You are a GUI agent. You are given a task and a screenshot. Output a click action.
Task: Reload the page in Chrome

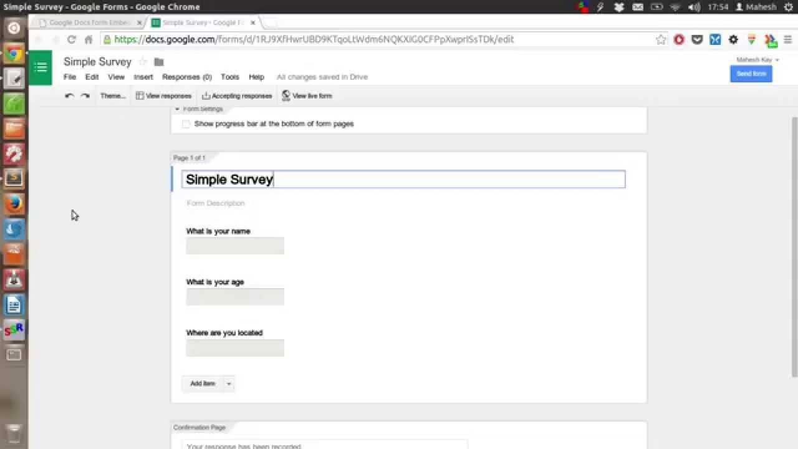click(x=71, y=39)
